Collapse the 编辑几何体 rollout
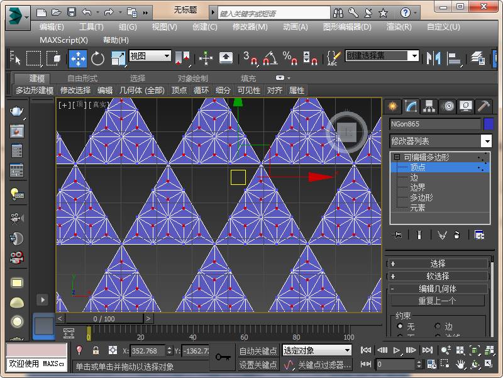Image resolution: width=503 pixels, height=378 pixels. pos(438,289)
